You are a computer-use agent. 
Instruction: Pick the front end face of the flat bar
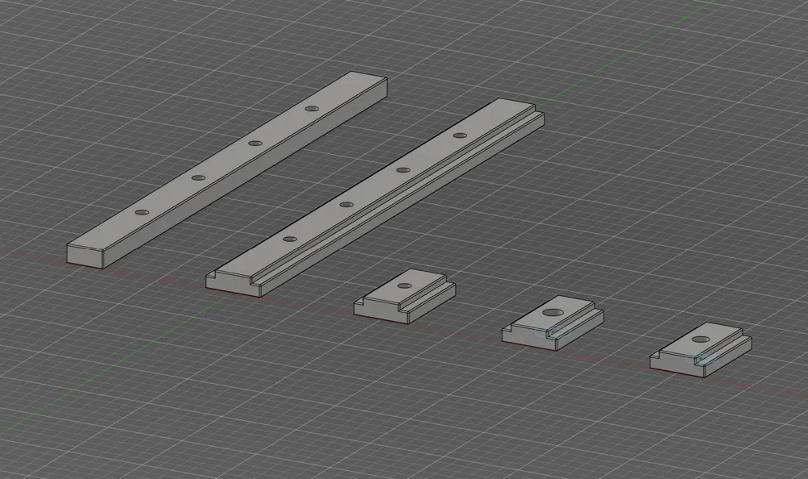[x=85, y=256]
